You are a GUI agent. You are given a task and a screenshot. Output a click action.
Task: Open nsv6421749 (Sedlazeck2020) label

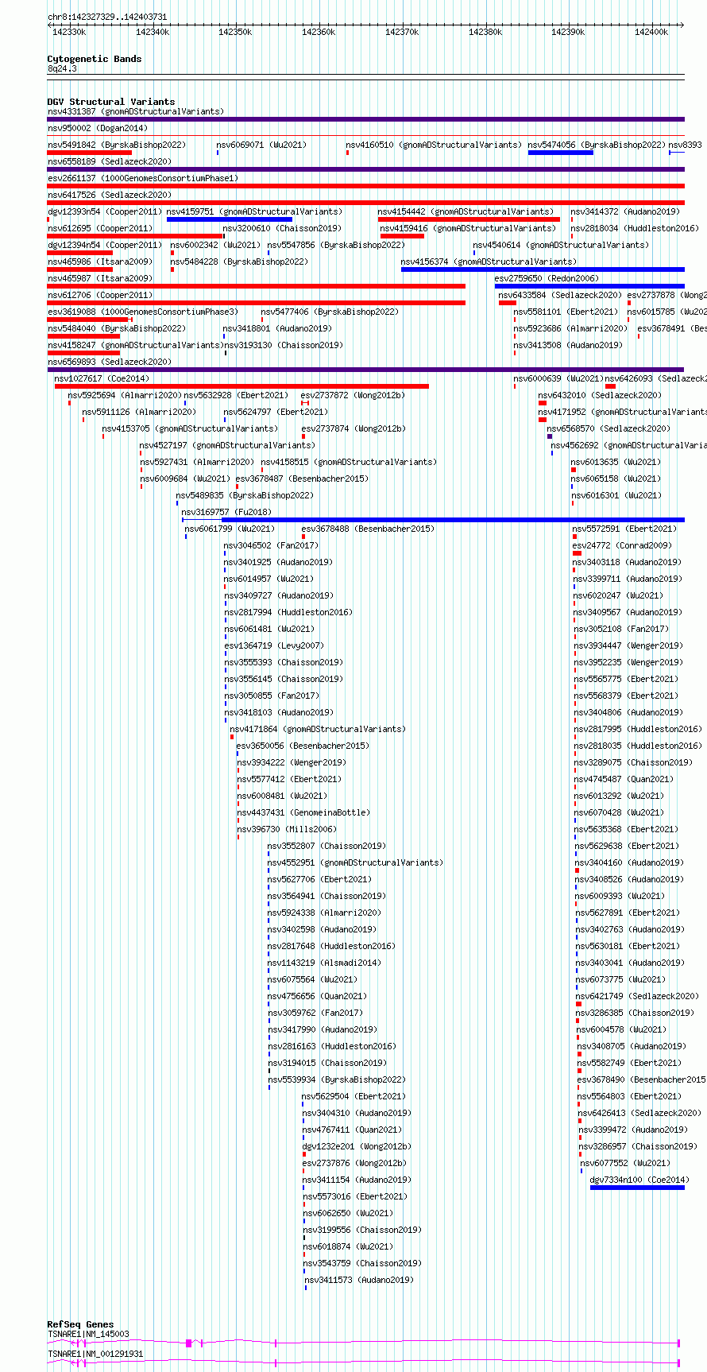pyautogui.click(x=638, y=996)
